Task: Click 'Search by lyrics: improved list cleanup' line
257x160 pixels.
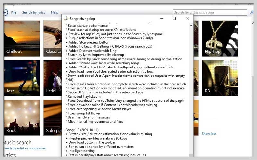Action: (95, 55)
